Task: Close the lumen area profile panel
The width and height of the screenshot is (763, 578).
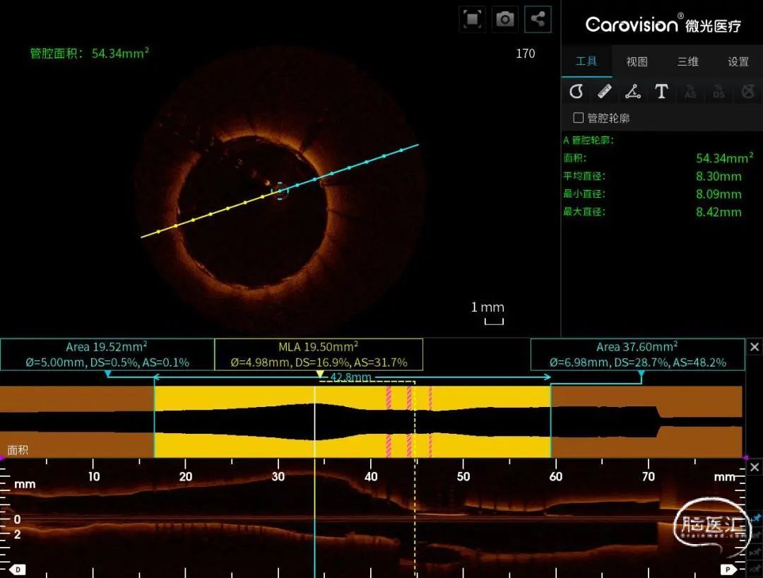Action: pos(755,347)
